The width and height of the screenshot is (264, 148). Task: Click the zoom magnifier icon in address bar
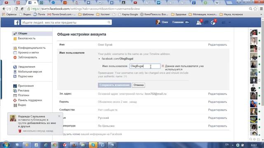tap(250, 9)
